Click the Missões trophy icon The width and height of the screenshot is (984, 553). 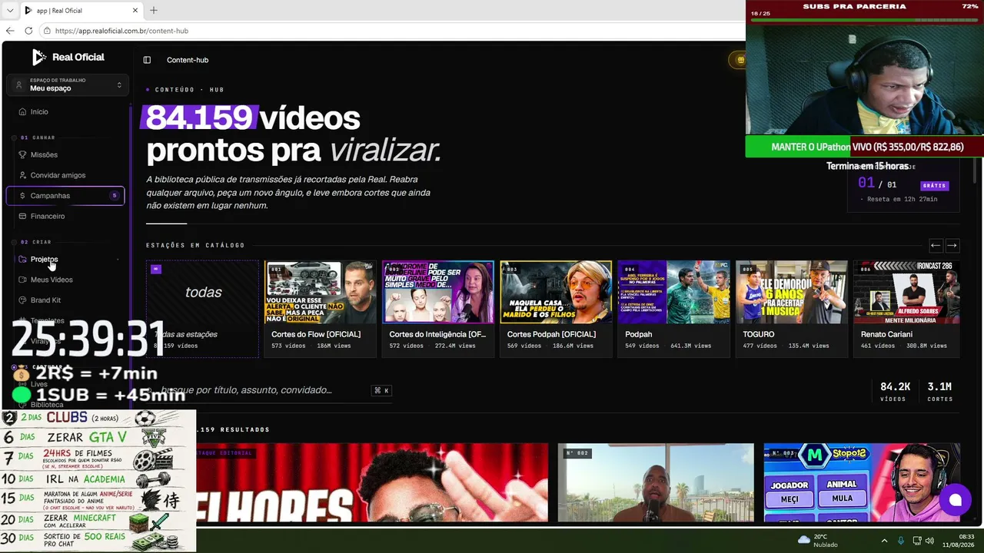coord(22,155)
